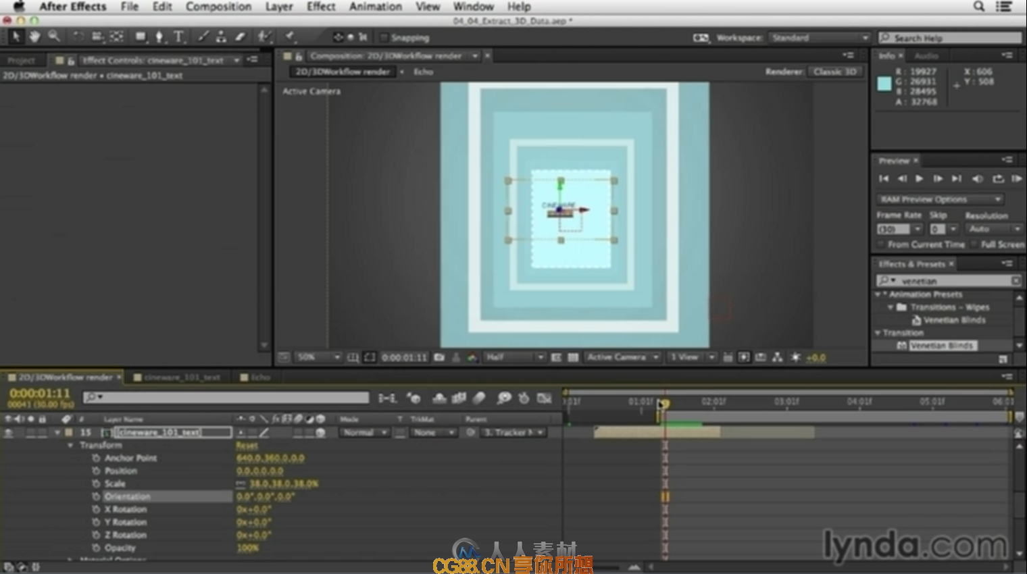This screenshot has height=574, width=1027.
Task: Toggle the From Current Time checkbox
Action: (880, 244)
